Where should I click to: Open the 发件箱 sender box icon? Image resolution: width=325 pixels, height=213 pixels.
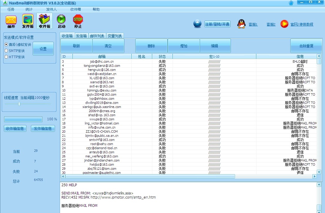tap(28, 21)
